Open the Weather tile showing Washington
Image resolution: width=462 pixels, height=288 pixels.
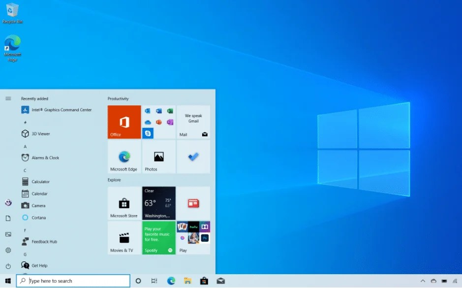coord(159,203)
